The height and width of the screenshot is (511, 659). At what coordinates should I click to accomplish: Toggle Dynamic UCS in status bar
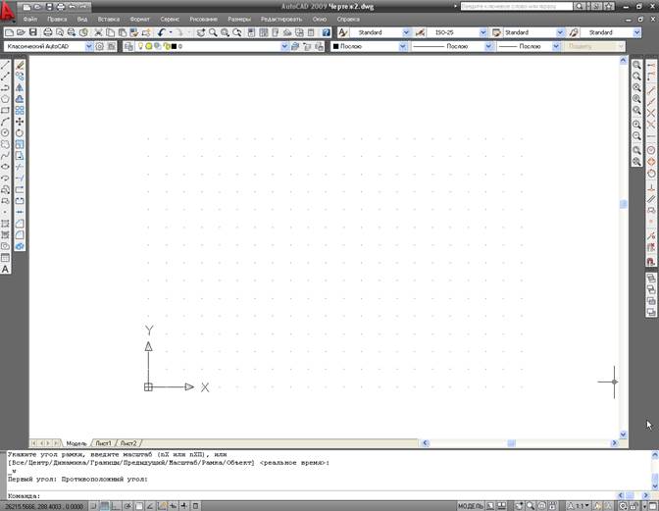click(x=162, y=506)
